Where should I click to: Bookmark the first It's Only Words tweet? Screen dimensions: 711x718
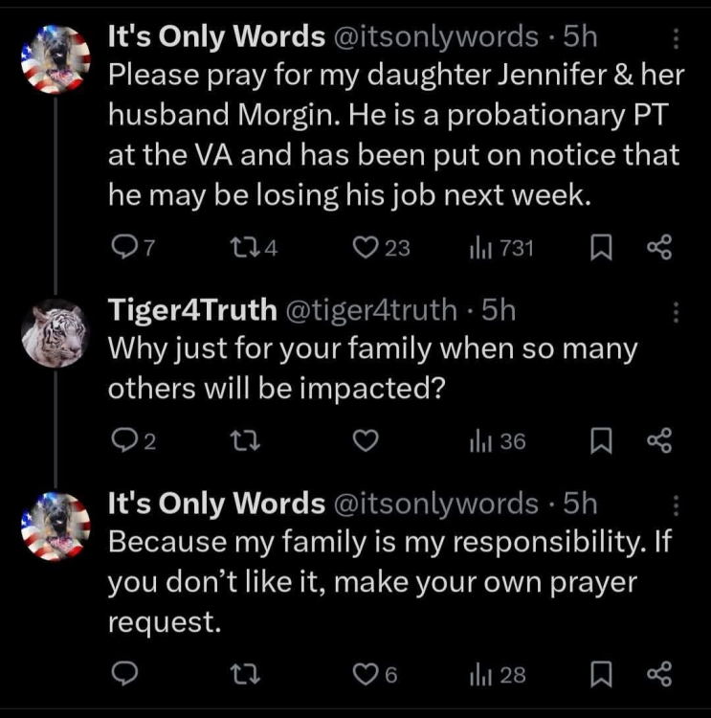tap(603, 249)
